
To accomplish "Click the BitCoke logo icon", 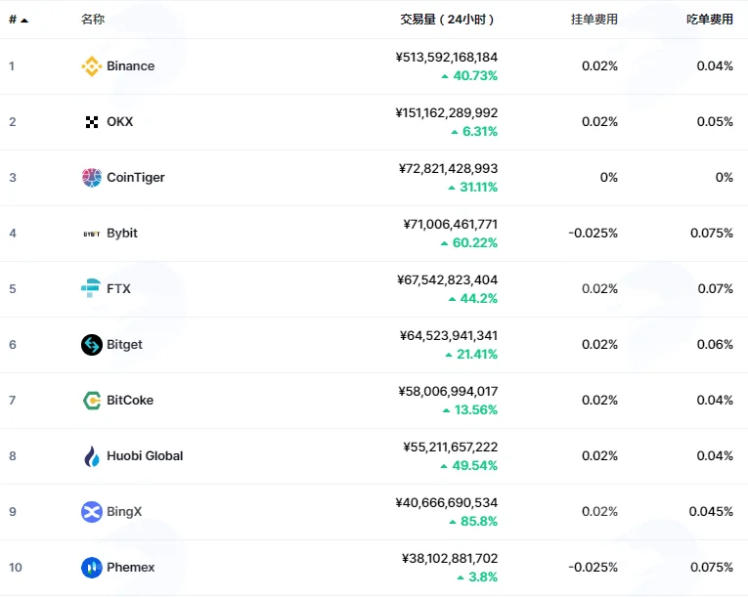I will point(92,401).
